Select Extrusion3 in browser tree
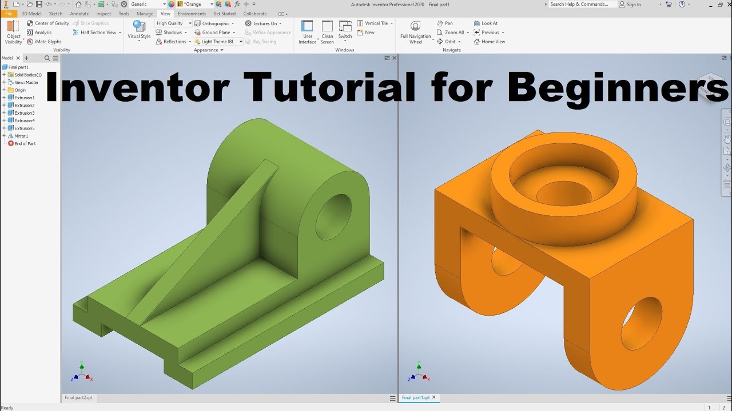This screenshot has width=732, height=411. [21, 113]
